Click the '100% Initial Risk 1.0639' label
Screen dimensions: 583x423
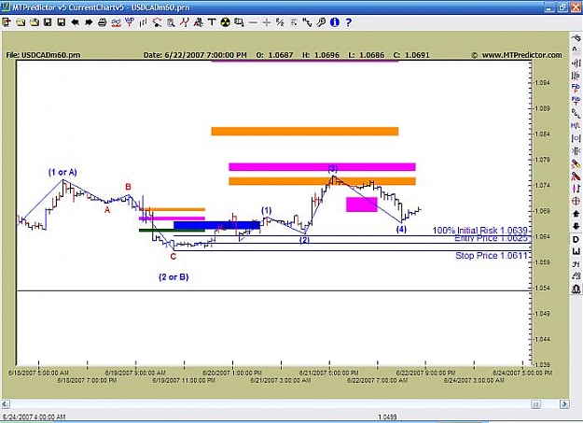(x=479, y=230)
